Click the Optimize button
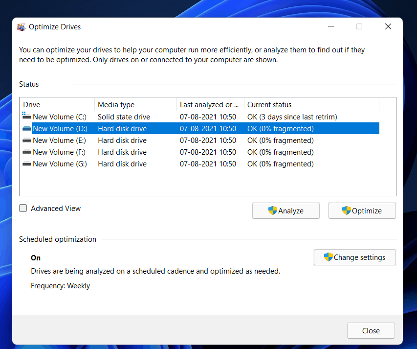The image size is (417, 349). click(362, 210)
